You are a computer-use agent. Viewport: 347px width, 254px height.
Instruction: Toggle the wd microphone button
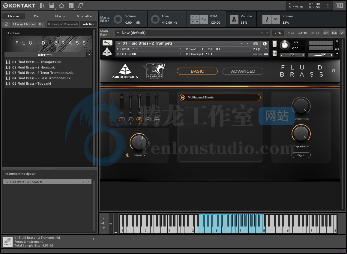148,119
